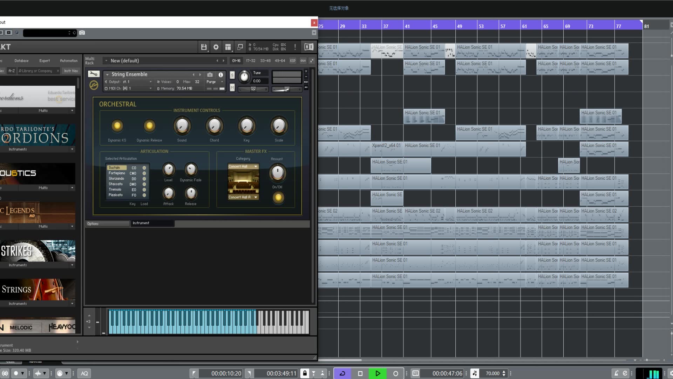Click the workspace layout panel icon
Screen dimensions: 673x379
[x=228, y=47]
